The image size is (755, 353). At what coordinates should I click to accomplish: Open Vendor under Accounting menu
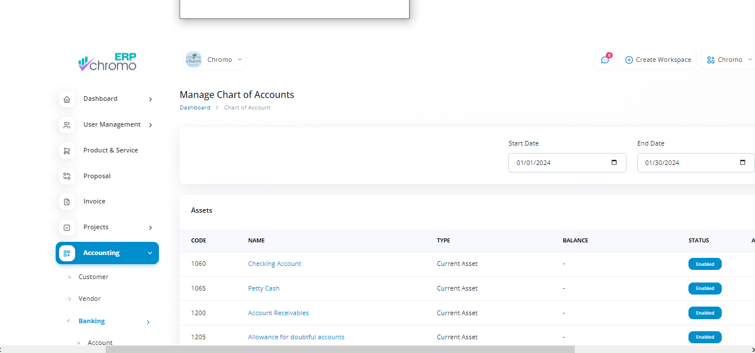pos(89,299)
